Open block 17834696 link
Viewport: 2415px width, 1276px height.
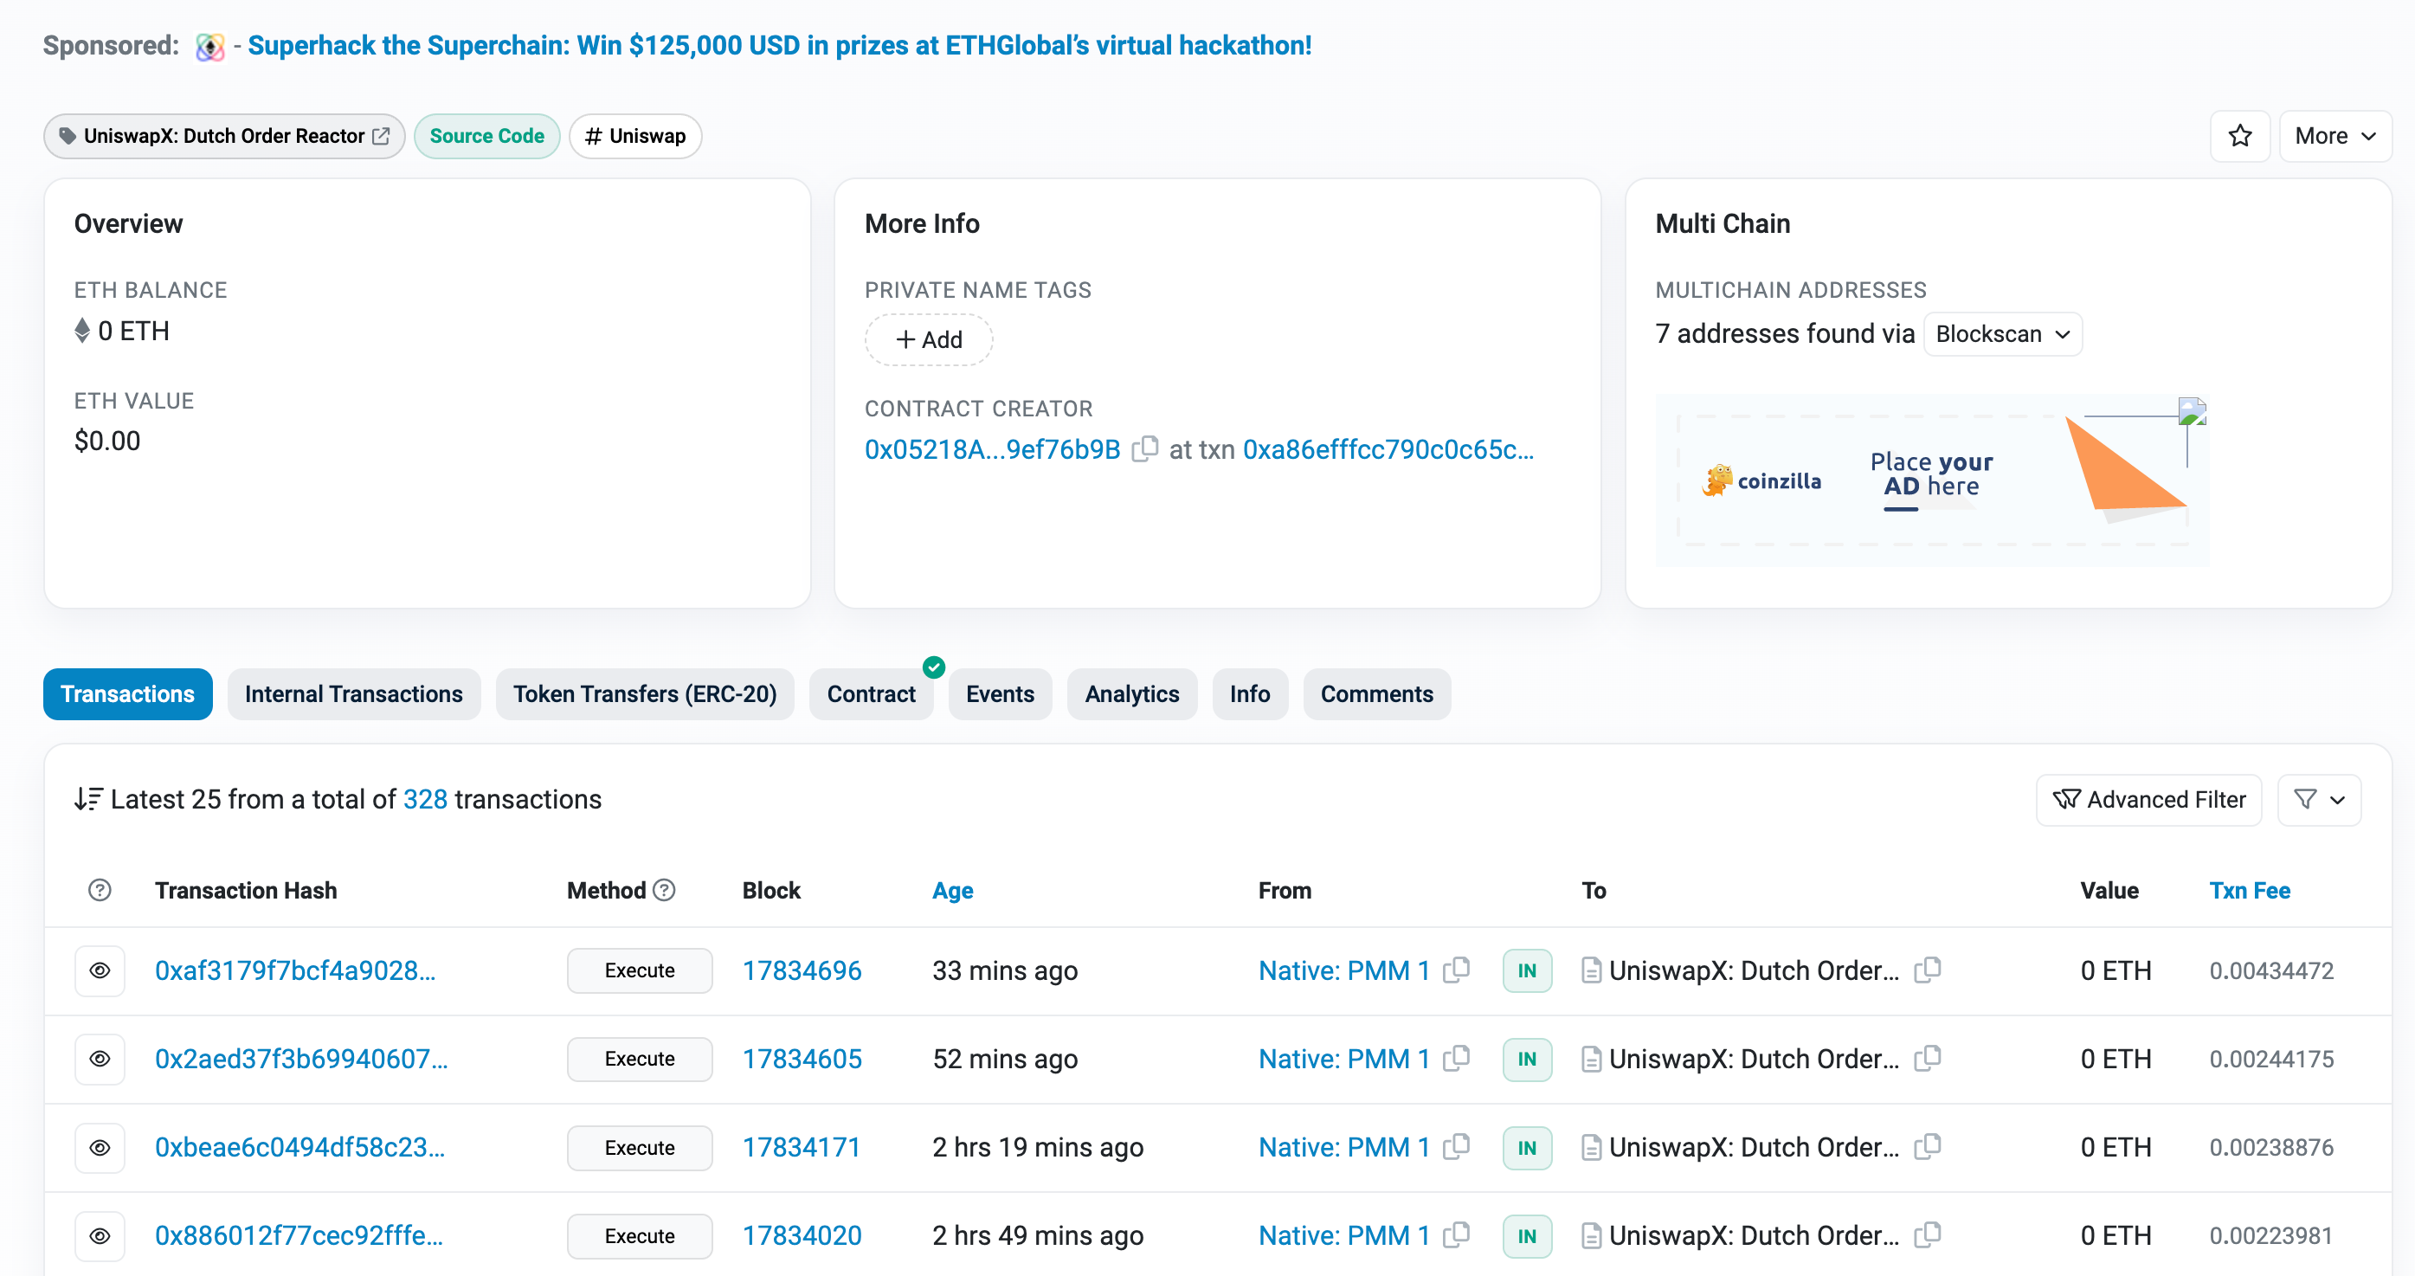802,970
